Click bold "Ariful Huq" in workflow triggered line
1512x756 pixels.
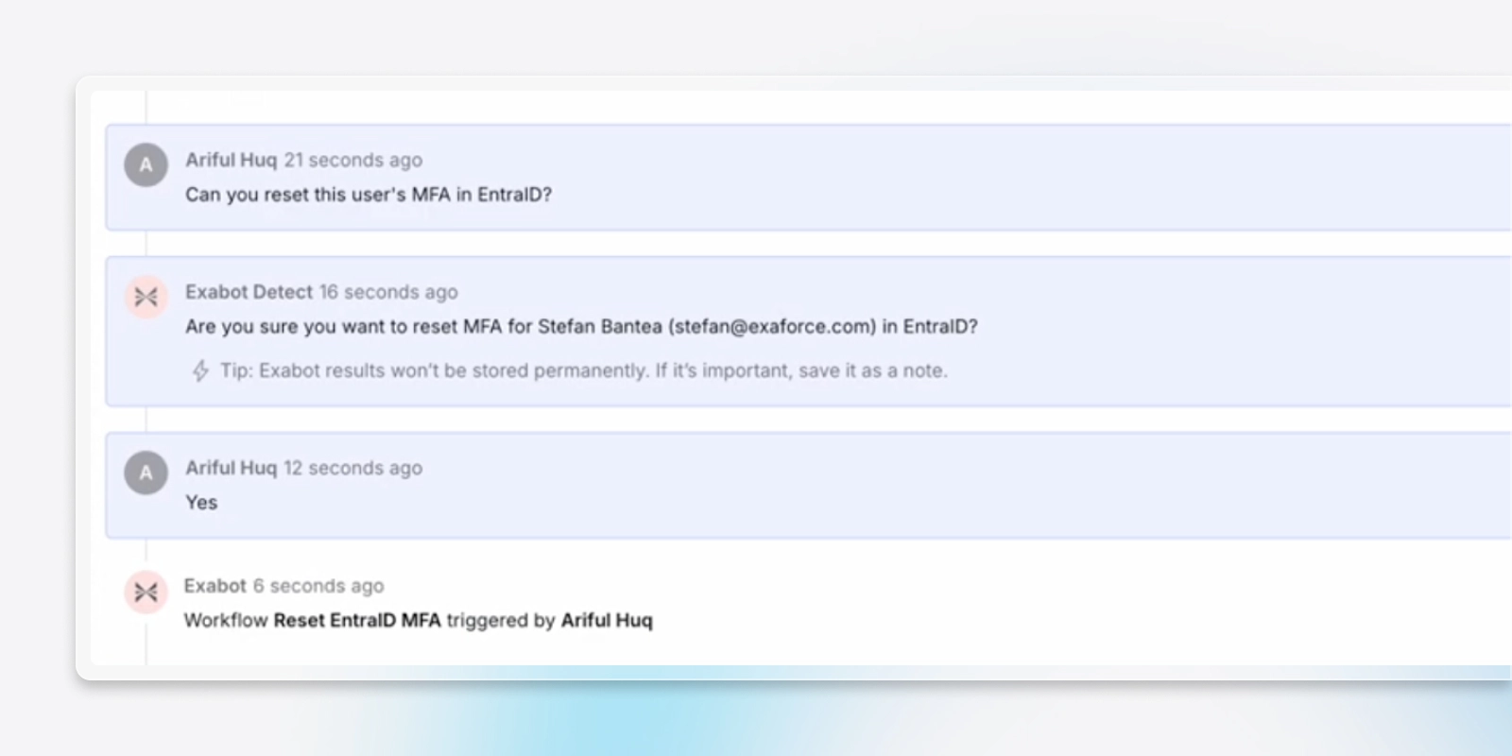coord(607,621)
